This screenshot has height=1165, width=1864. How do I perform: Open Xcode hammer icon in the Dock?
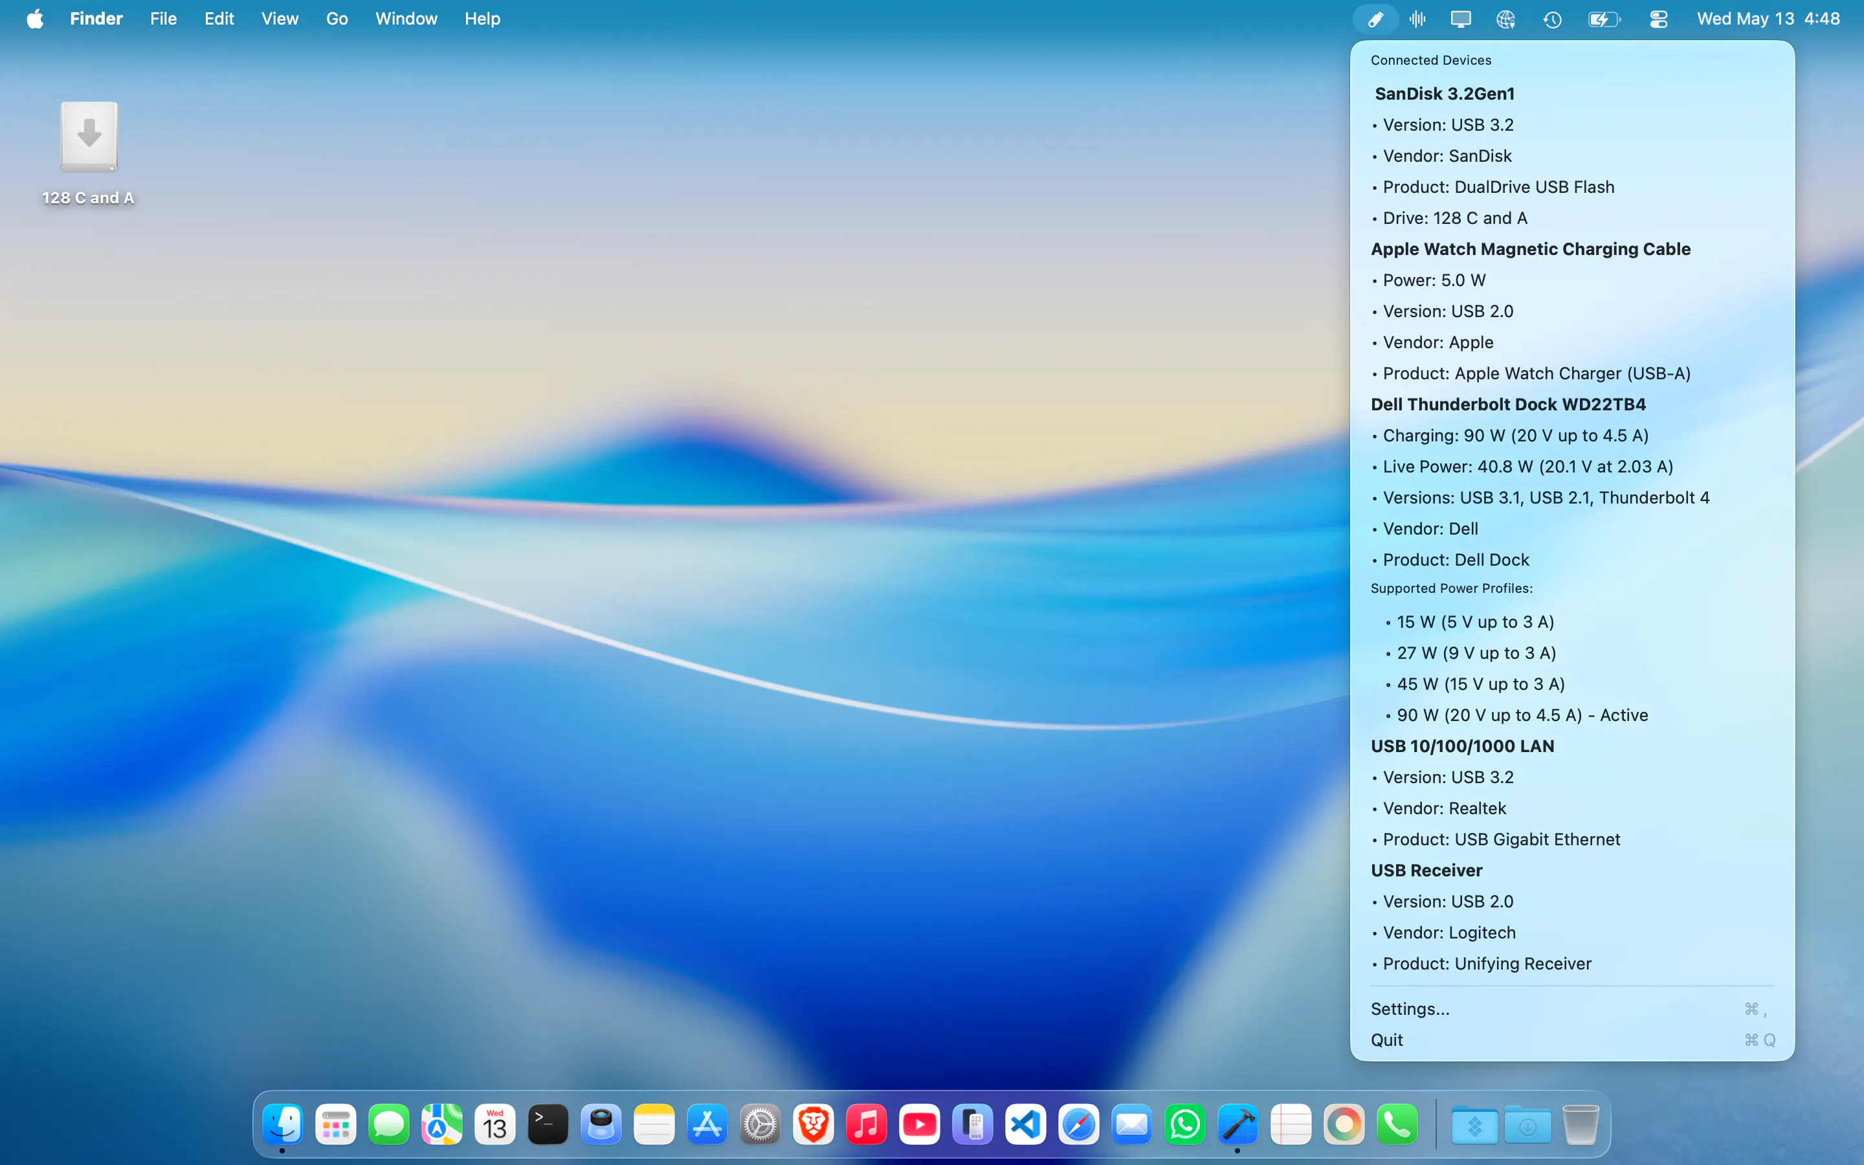coord(1237,1124)
